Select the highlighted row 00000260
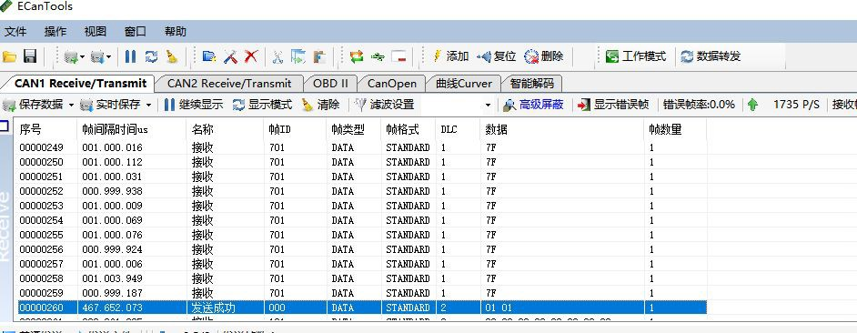 pyautogui.click(x=362, y=308)
